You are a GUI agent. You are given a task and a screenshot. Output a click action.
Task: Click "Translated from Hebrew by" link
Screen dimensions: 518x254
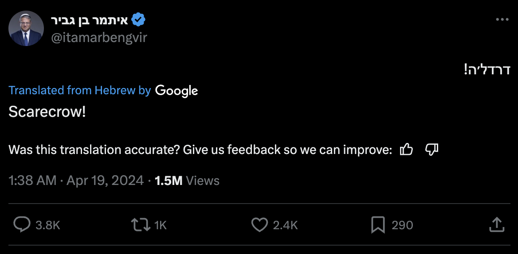pyautogui.click(x=80, y=91)
